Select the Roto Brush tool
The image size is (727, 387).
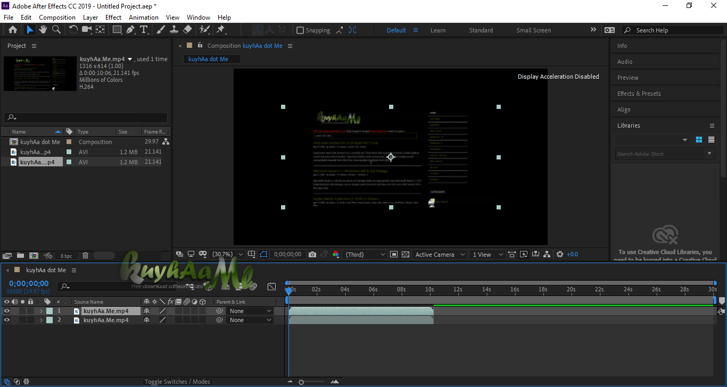(204, 30)
